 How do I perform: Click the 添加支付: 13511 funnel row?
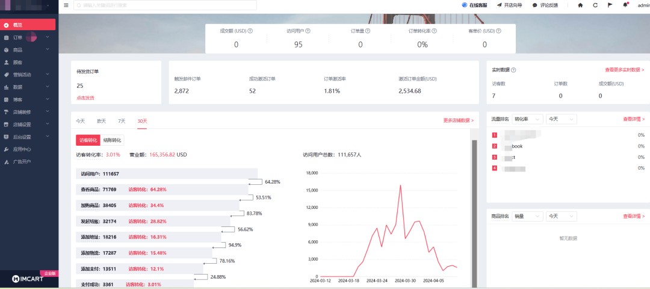(x=140, y=269)
